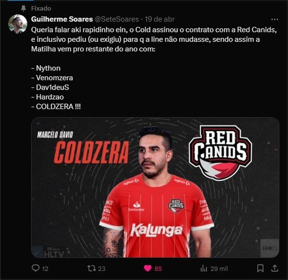Unlike the post via pink heart

[148, 268]
